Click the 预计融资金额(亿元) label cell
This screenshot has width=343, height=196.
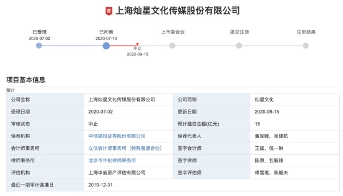pyautogui.click(x=212, y=124)
